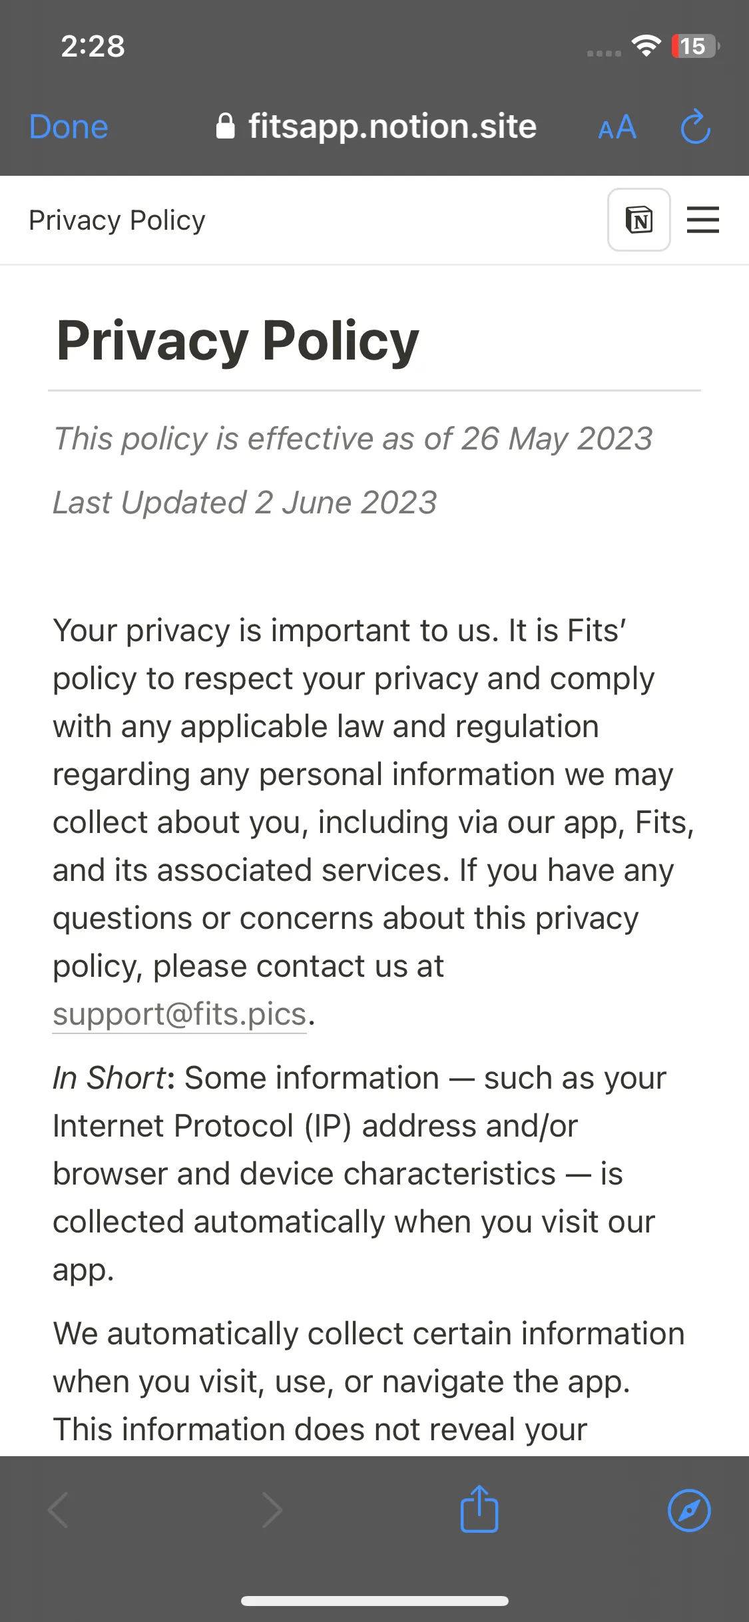Tap Done to close the browser view
Viewport: 749px width, 1622px height.
69,127
